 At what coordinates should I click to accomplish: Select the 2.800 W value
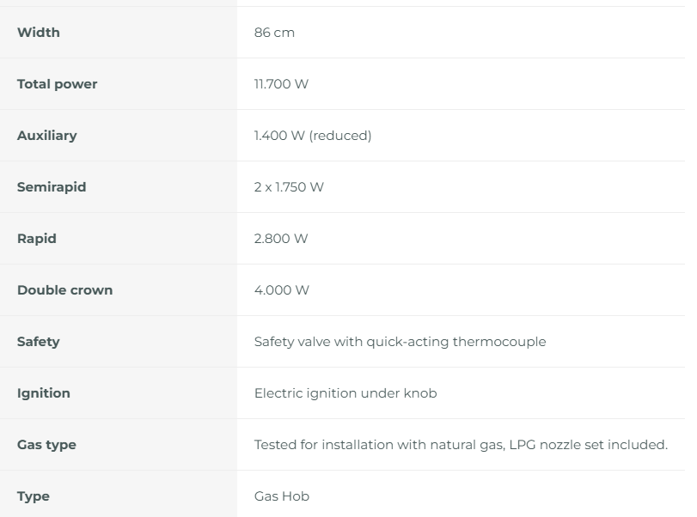281,239
